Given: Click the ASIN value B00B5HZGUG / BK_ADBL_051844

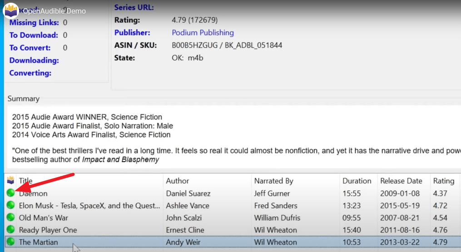Looking at the screenshot, I should pyautogui.click(x=227, y=45).
